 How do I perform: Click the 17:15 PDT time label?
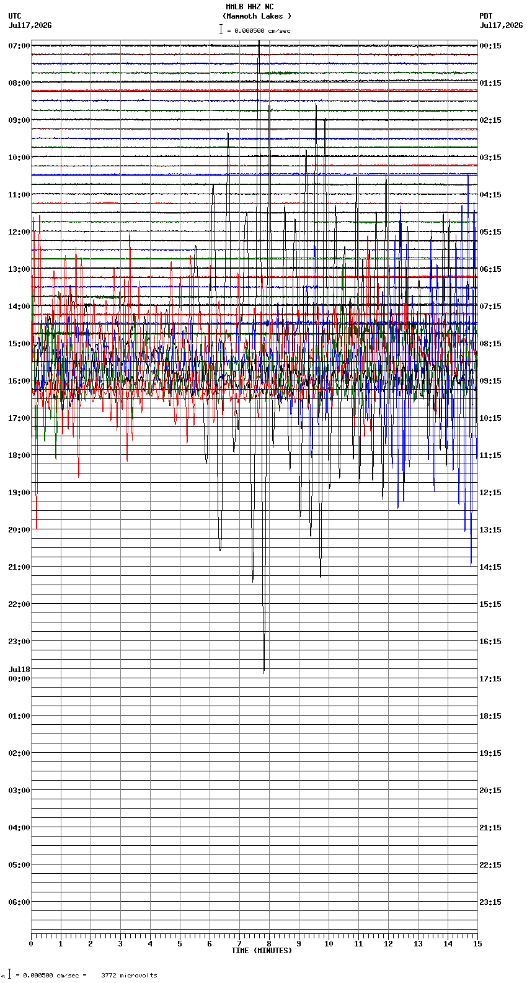(x=490, y=679)
